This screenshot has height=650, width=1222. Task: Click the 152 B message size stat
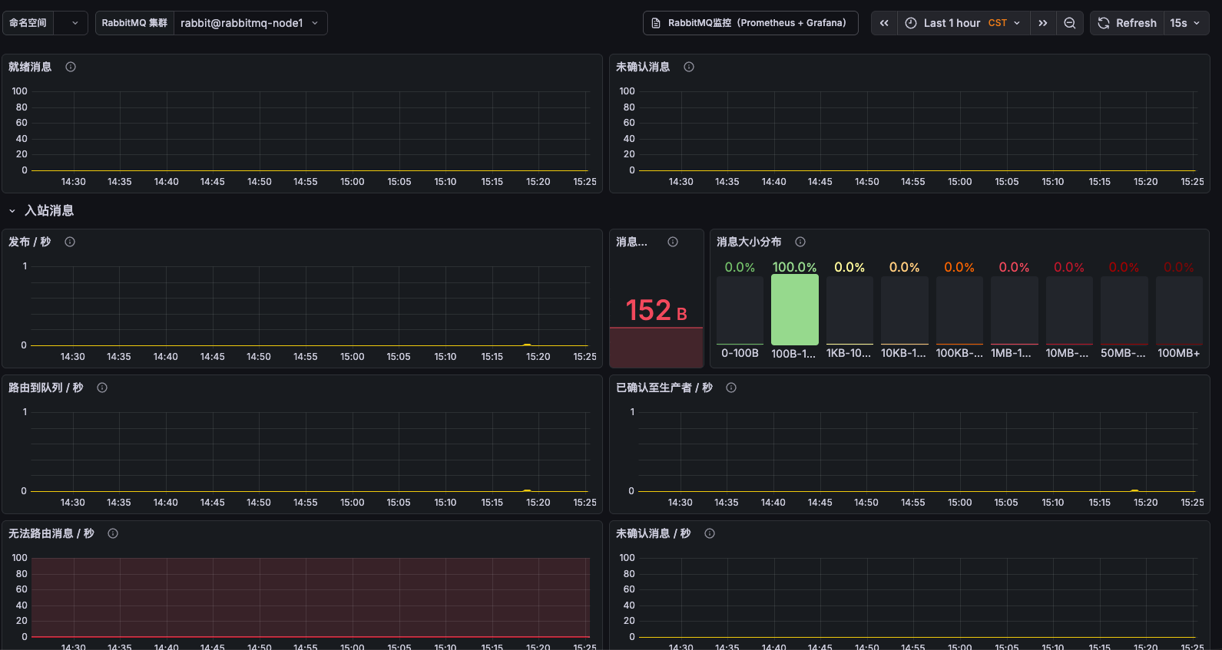tap(656, 310)
